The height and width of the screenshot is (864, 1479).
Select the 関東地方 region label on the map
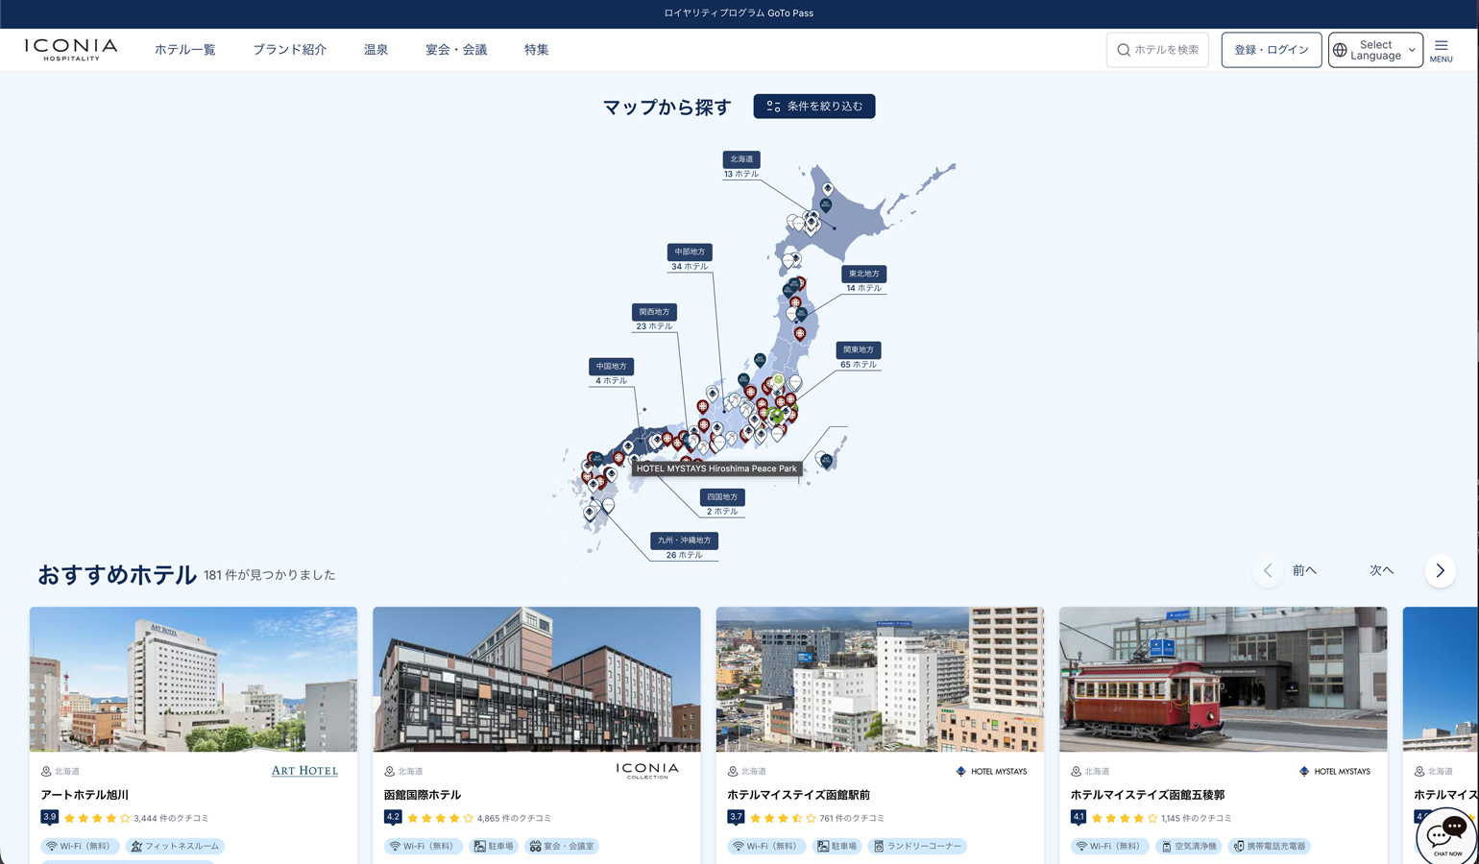[859, 349]
